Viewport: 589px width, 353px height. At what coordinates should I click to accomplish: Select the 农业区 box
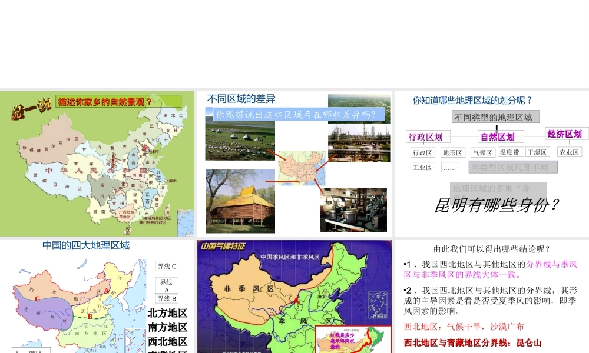pos(569,152)
